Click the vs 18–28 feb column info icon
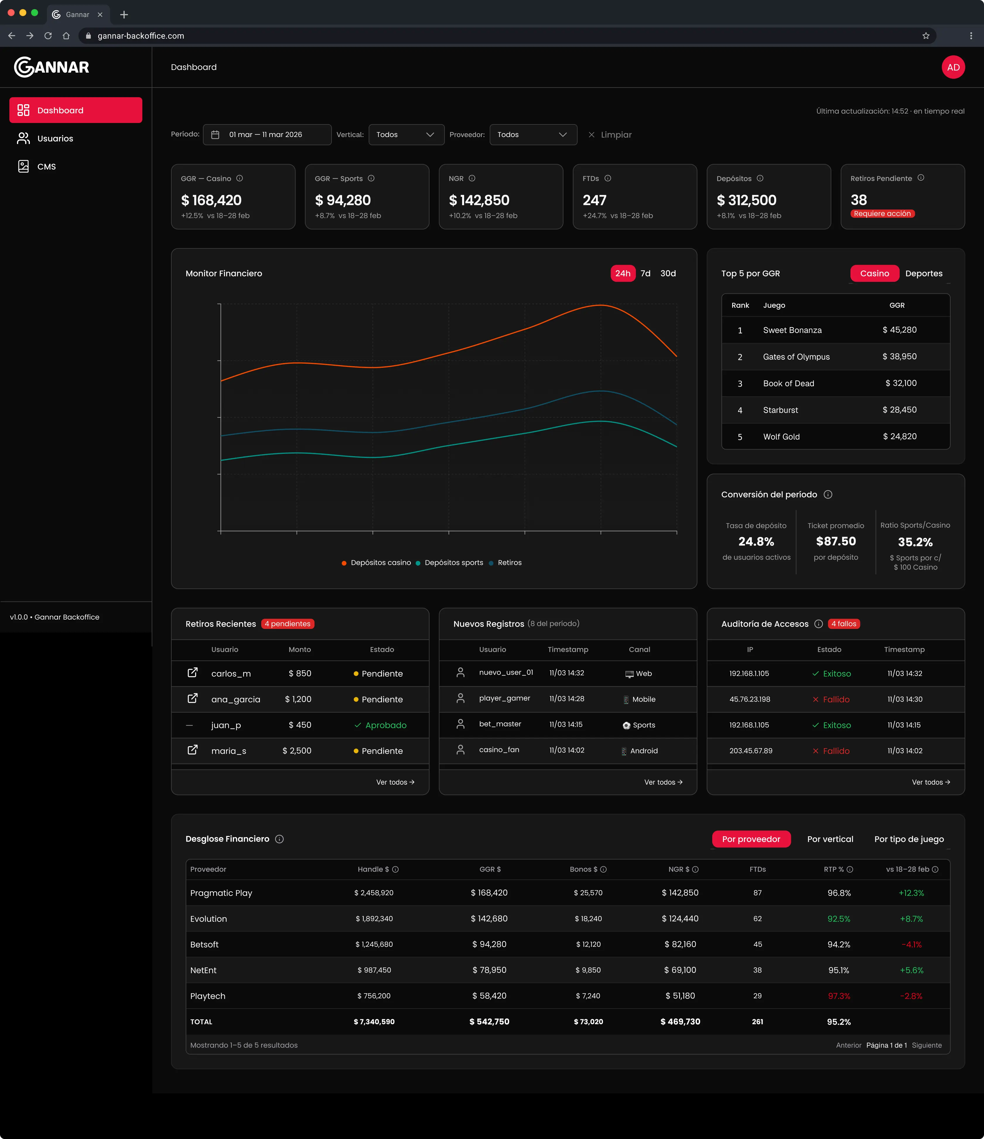984x1139 pixels. [x=935, y=869]
